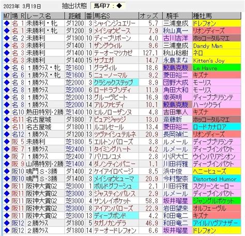Select the diamond icon for テーオーマツカゼ

click(x=7, y=53)
